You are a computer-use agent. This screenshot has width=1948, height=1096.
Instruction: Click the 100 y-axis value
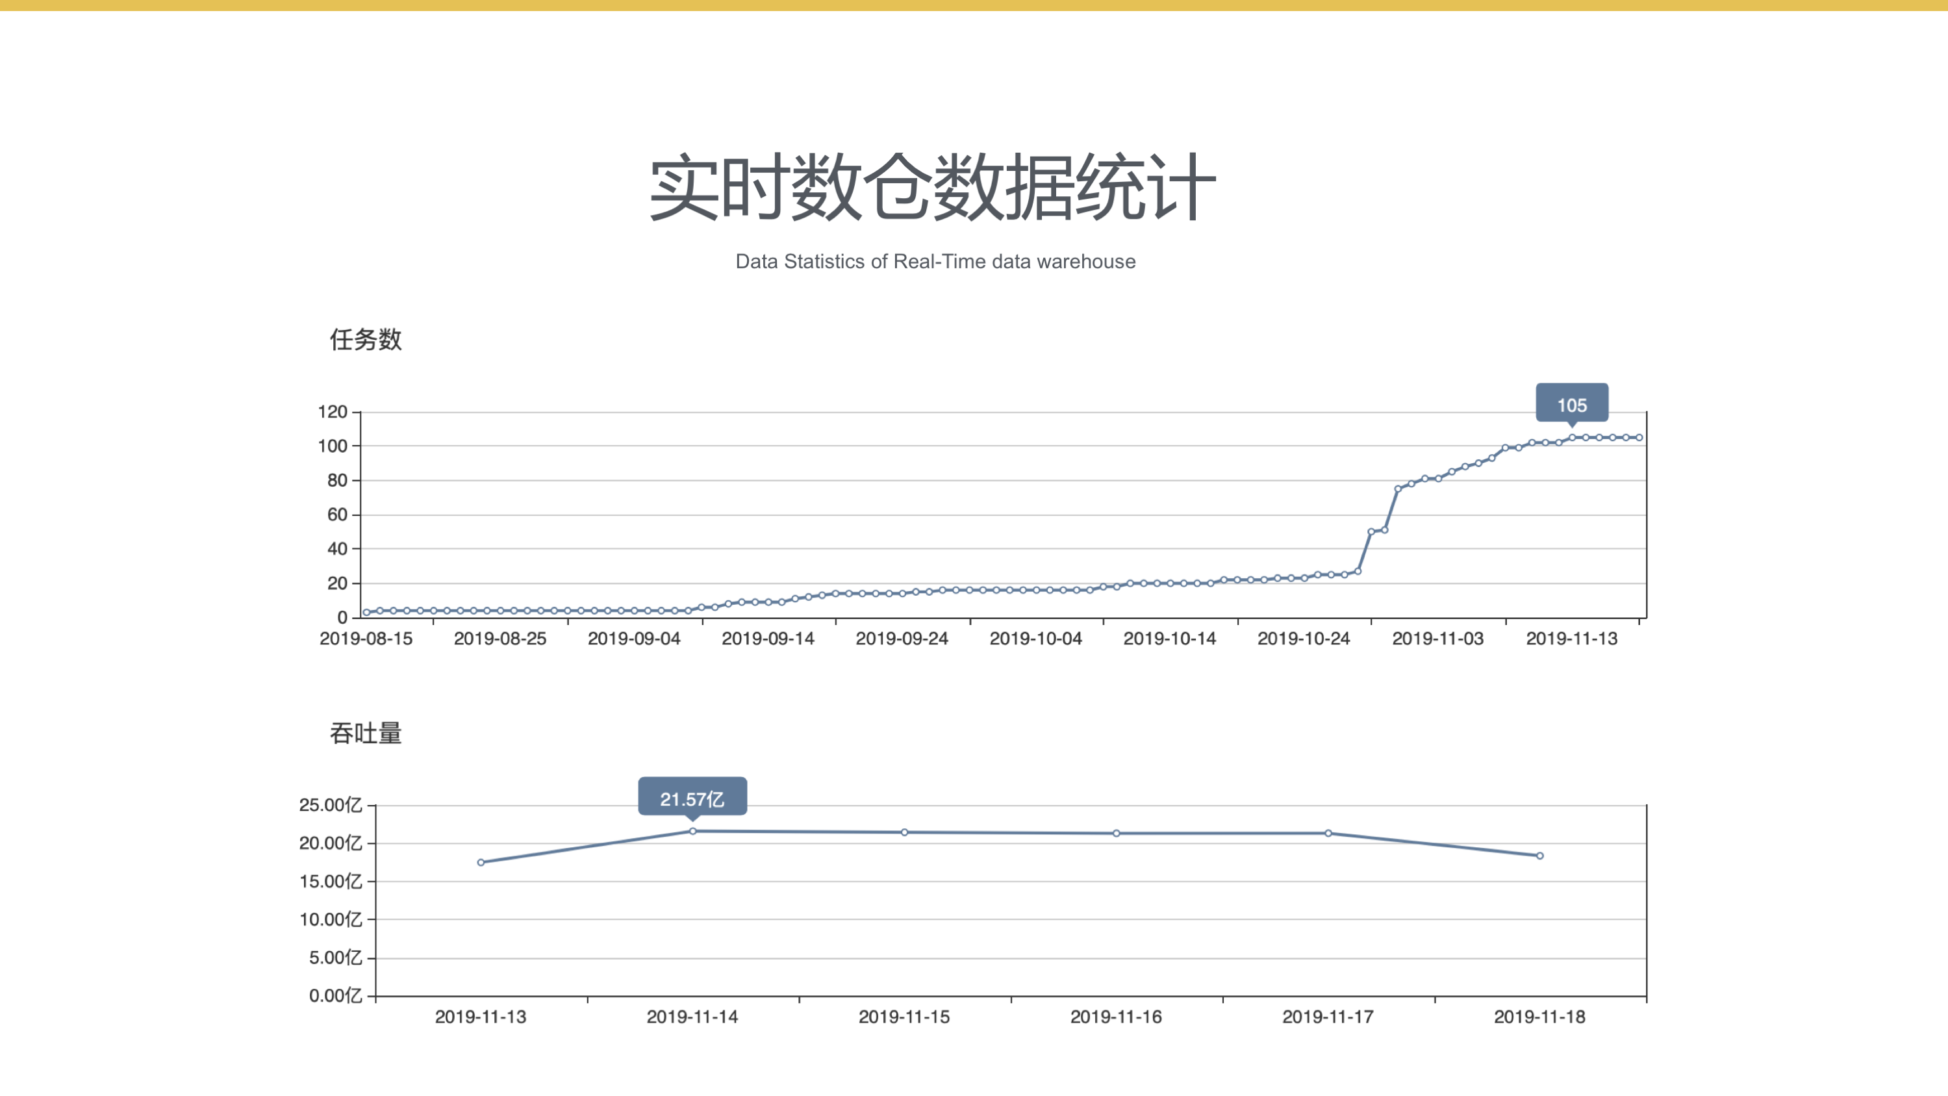(332, 446)
